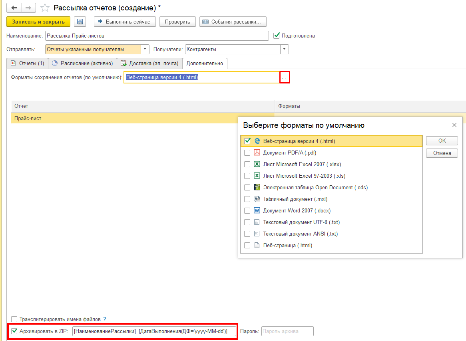Click the Форматы сохранения отчетов field
The height and width of the screenshot is (341, 466).
202,77
